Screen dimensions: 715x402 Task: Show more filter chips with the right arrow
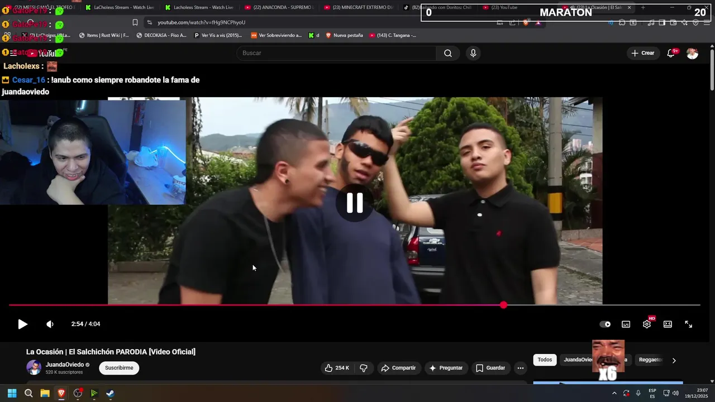(x=674, y=360)
